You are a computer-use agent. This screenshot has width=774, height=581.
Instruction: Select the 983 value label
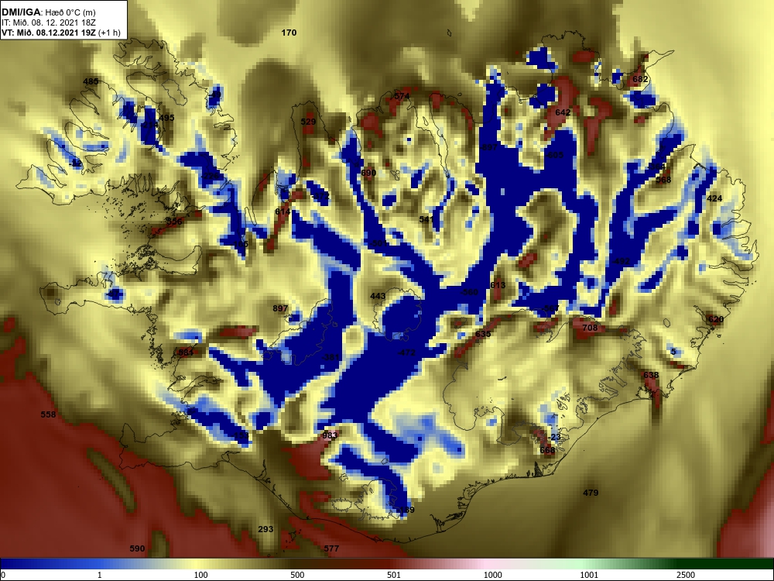click(330, 435)
